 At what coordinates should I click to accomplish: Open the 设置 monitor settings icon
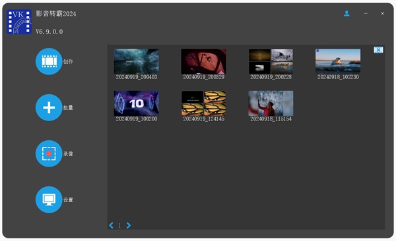pyautogui.click(x=49, y=200)
